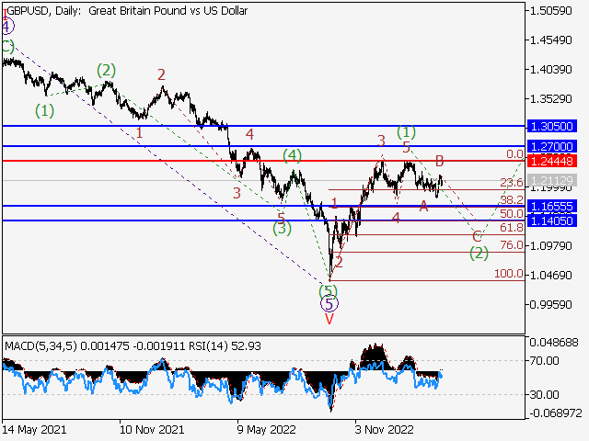Click the 1.09790 price axis label

pos(550,246)
